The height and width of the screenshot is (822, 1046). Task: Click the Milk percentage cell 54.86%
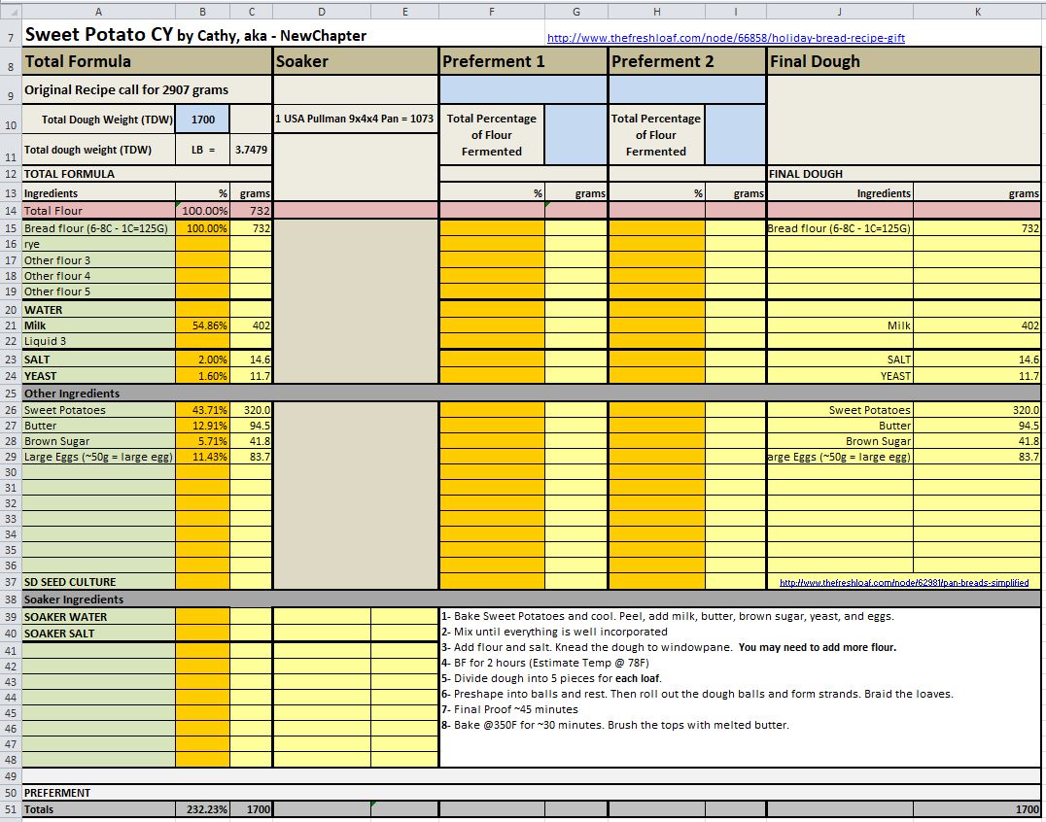coord(203,326)
